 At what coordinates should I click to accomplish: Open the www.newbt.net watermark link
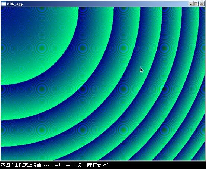pyautogui.click(x=58, y=165)
